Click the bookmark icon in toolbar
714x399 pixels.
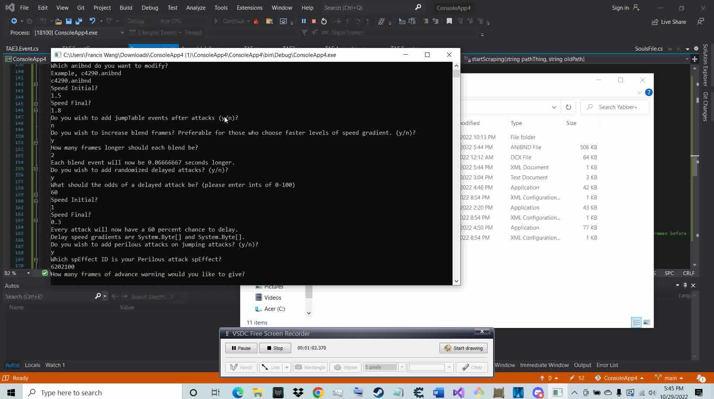pos(449,22)
